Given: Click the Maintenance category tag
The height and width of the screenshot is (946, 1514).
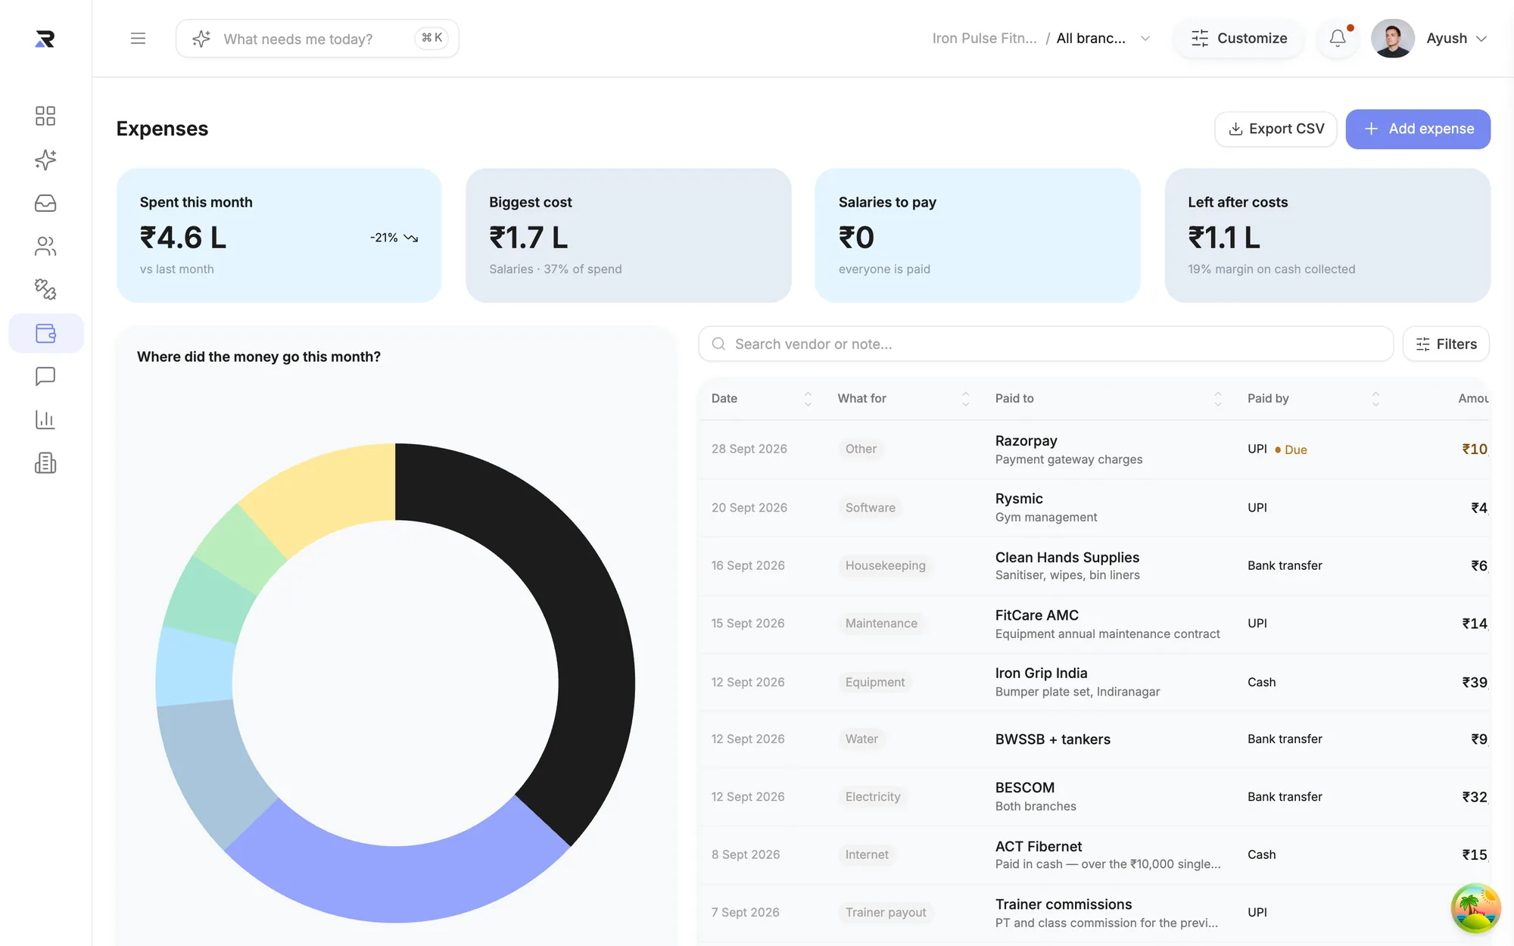Looking at the screenshot, I should [x=881, y=624].
